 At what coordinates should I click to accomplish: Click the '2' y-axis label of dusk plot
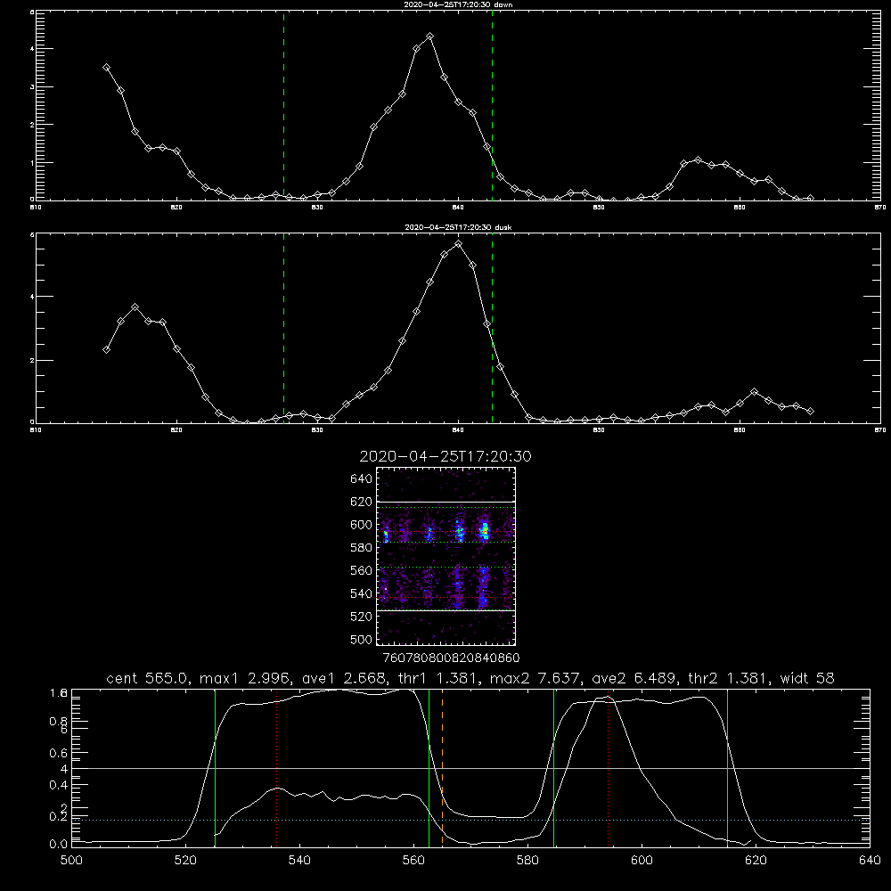click(x=32, y=360)
